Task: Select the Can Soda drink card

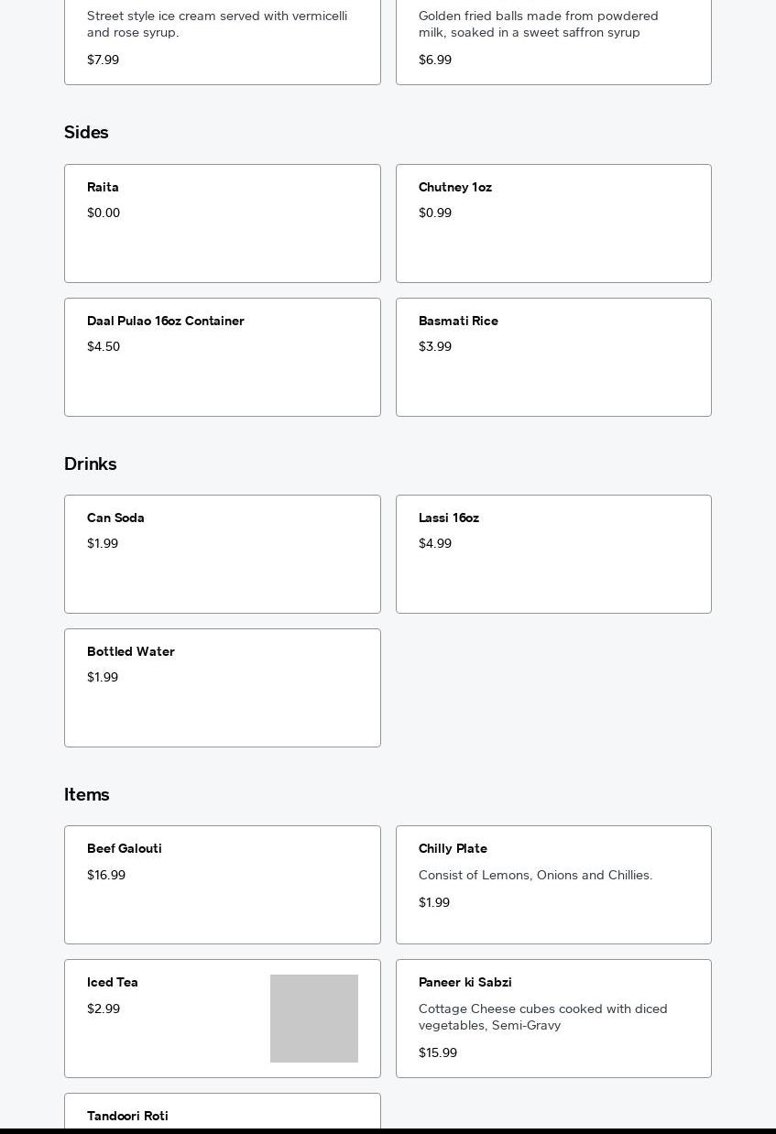Action: point(223,554)
